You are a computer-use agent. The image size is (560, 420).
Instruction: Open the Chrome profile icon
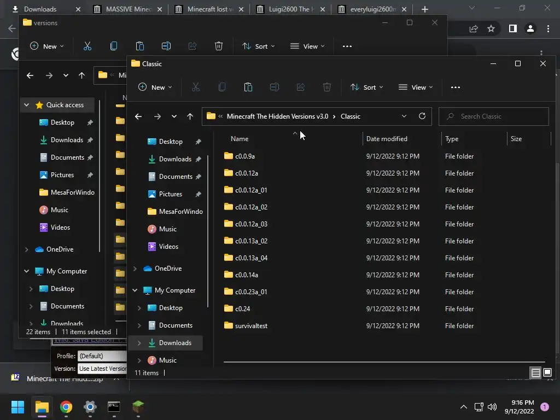(x=530, y=28)
